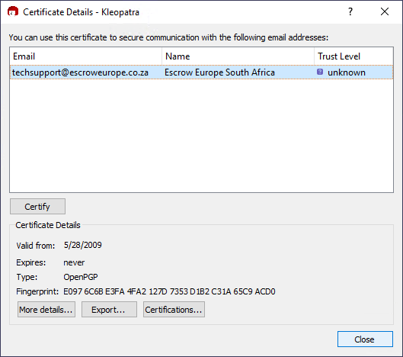The image size is (403, 357).
Task: Click the Type value OpenPGP
Action: [81, 277]
